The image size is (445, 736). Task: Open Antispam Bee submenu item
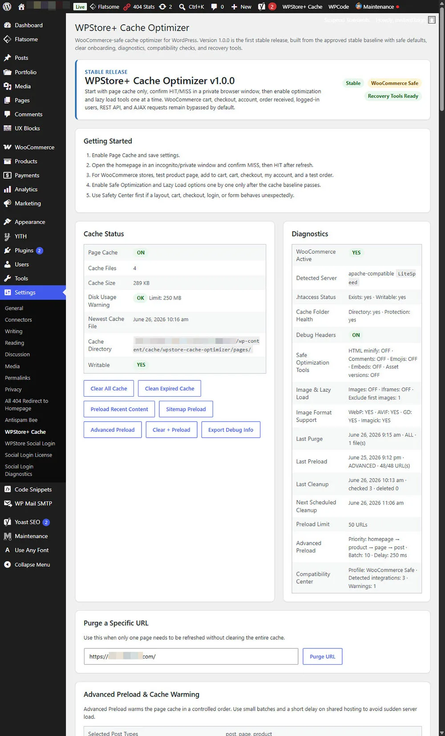pos(21,420)
